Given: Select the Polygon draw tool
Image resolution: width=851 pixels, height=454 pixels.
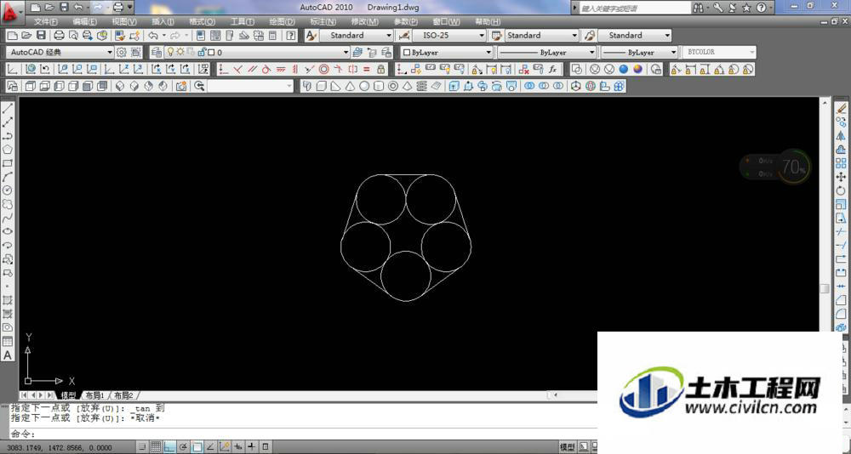Looking at the screenshot, I should (x=8, y=149).
